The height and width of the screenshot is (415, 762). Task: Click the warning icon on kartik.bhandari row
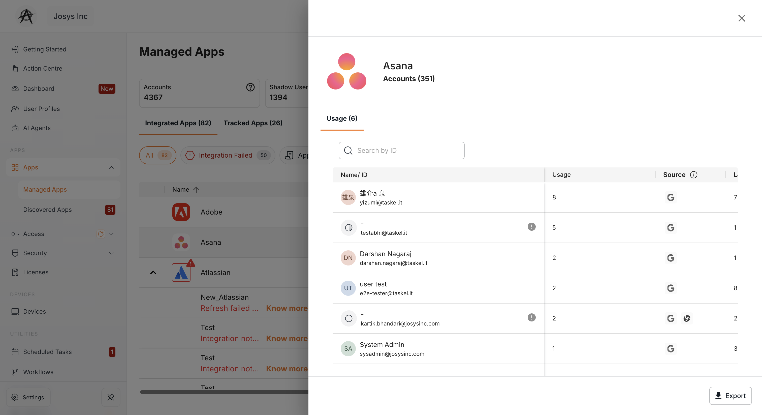click(x=531, y=318)
